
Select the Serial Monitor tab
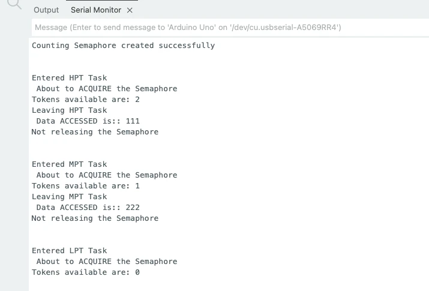coord(95,10)
